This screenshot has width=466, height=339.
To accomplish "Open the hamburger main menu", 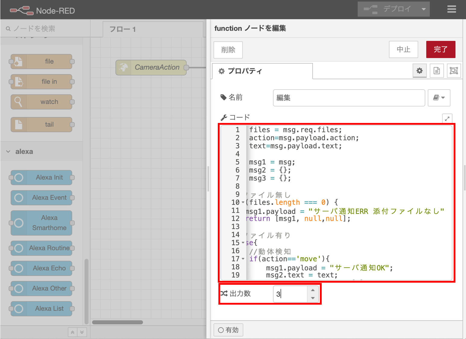I will point(452,9).
